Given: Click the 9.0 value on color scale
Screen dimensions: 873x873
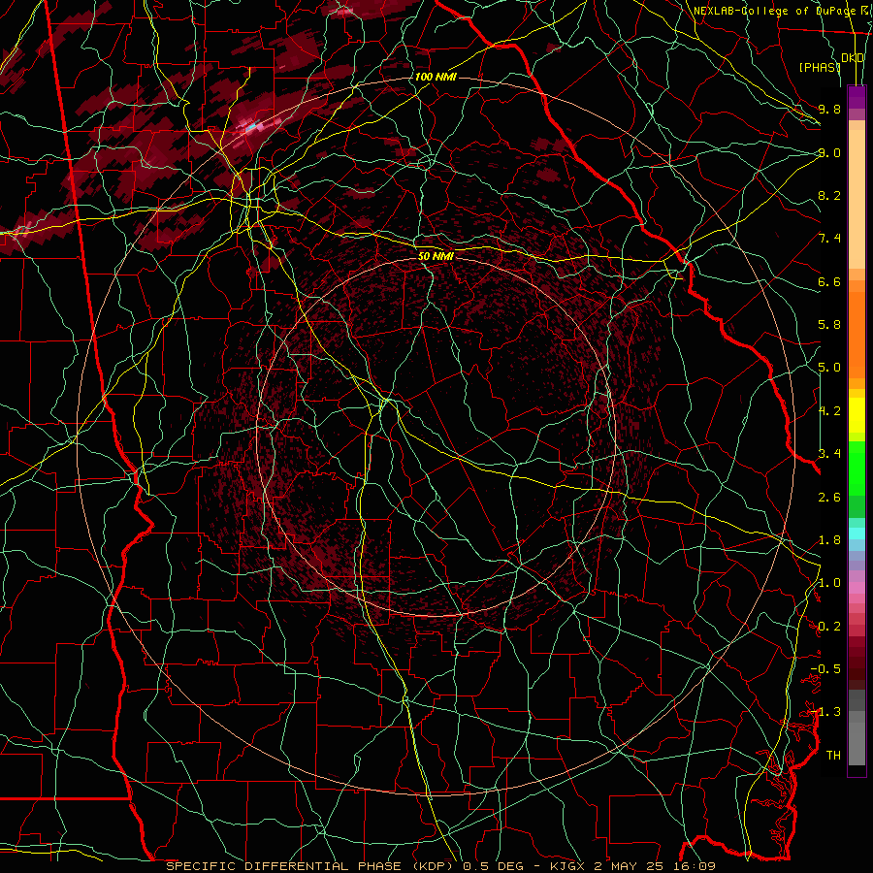Looking at the screenshot, I should (x=829, y=152).
